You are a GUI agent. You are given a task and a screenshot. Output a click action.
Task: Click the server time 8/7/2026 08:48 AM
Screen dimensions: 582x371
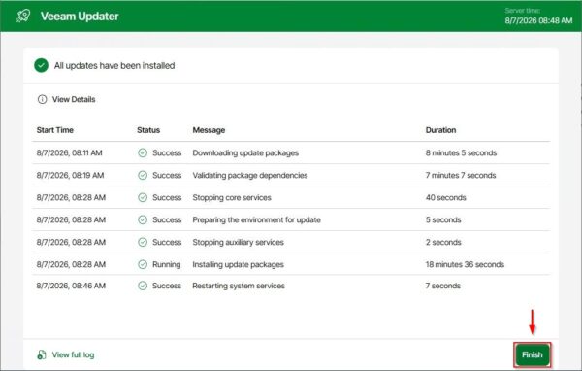point(538,20)
